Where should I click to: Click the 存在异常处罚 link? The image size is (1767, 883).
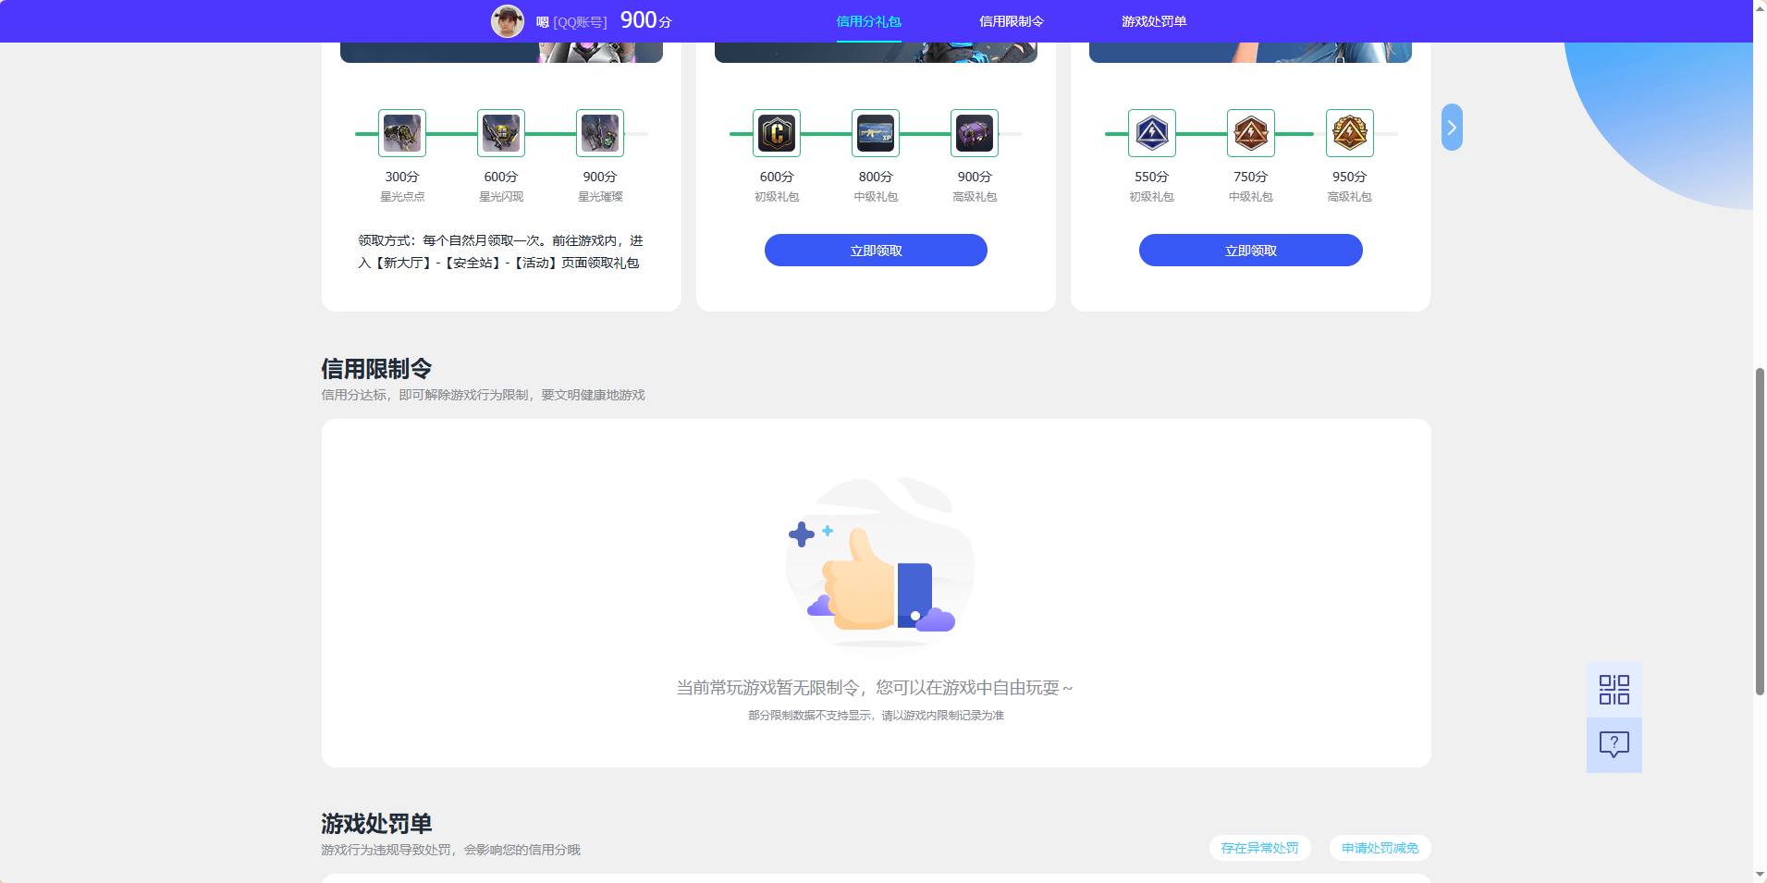pyautogui.click(x=1259, y=848)
